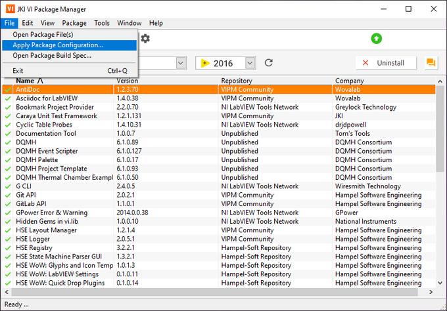Open the Help menu

[x=156, y=23]
